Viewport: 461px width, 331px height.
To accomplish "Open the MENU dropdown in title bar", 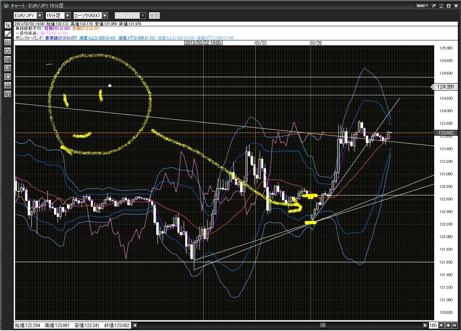I will click(422, 6).
